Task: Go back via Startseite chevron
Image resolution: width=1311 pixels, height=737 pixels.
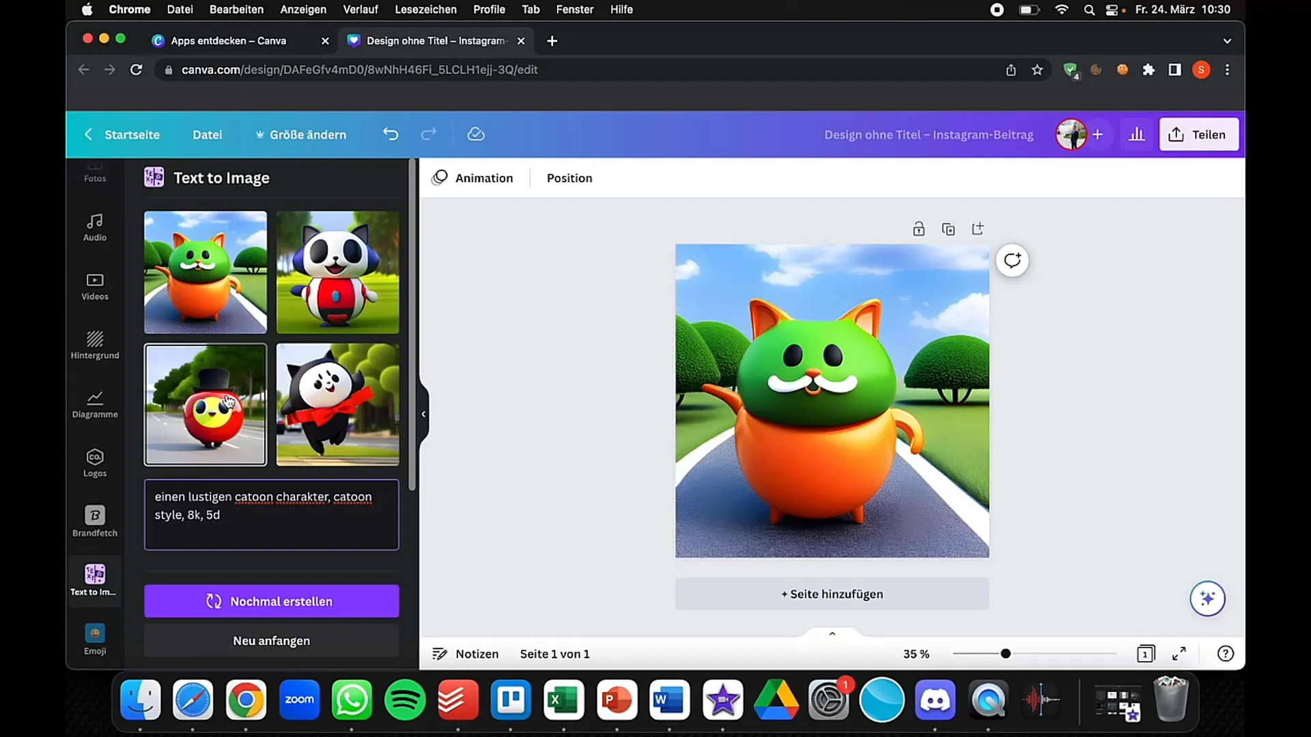Action: (87, 134)
